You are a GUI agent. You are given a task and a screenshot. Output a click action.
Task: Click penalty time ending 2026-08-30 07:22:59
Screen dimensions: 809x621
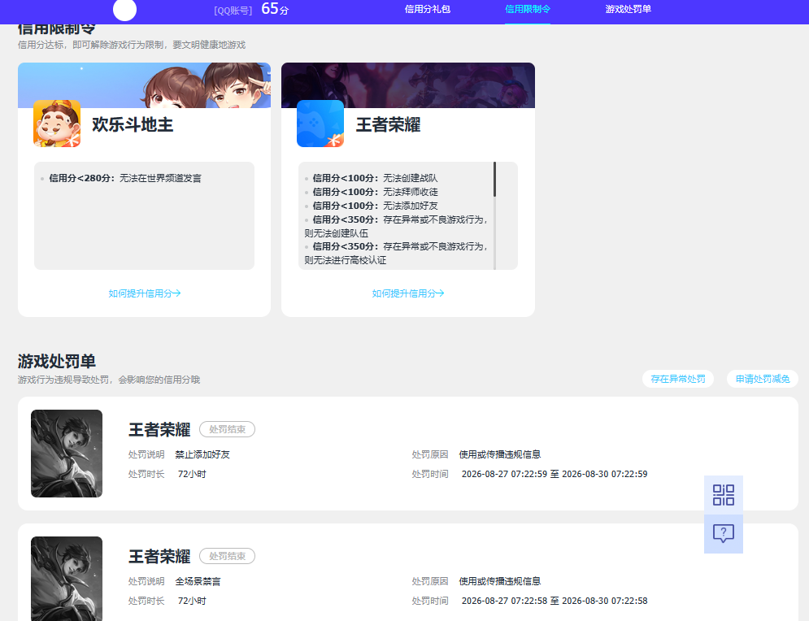pyautogui.click(x=555, y=474)
